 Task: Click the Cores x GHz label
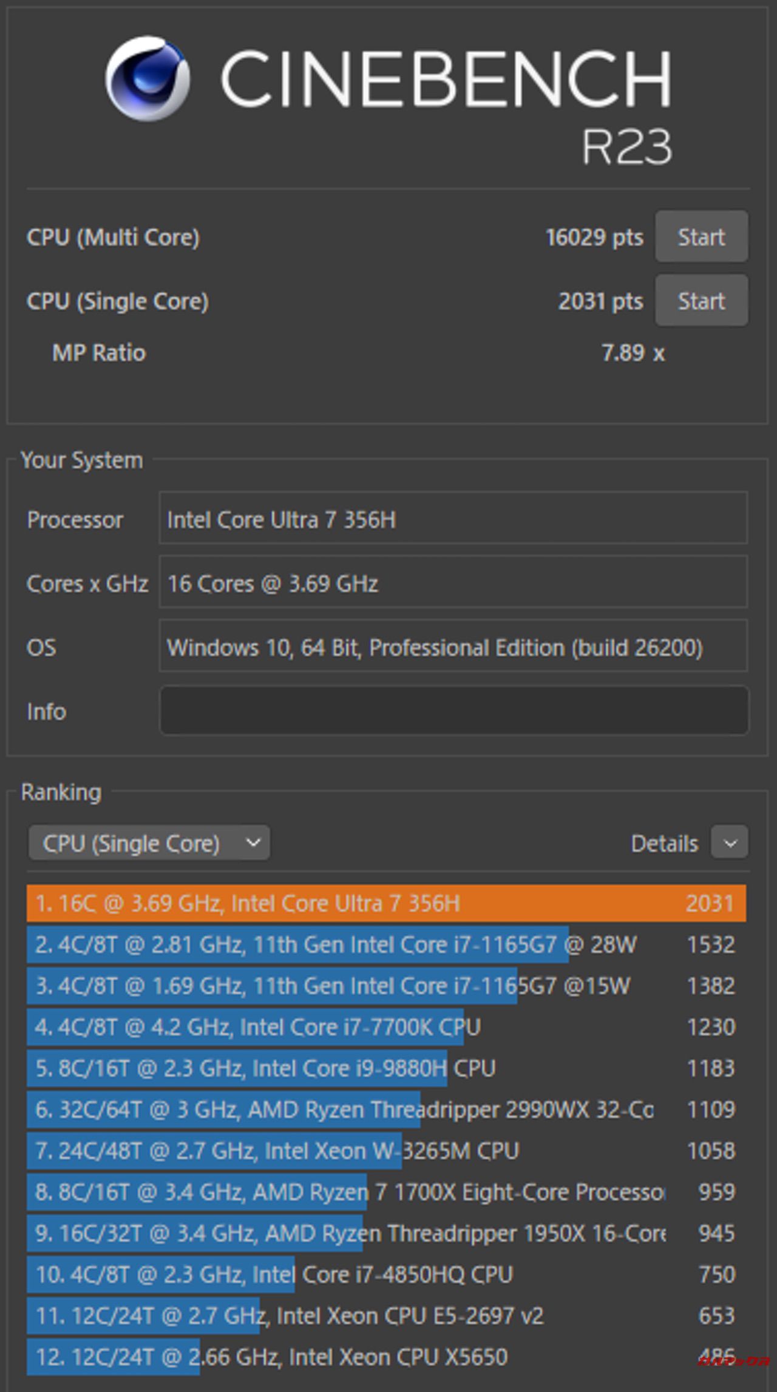[x=87, y=584]
